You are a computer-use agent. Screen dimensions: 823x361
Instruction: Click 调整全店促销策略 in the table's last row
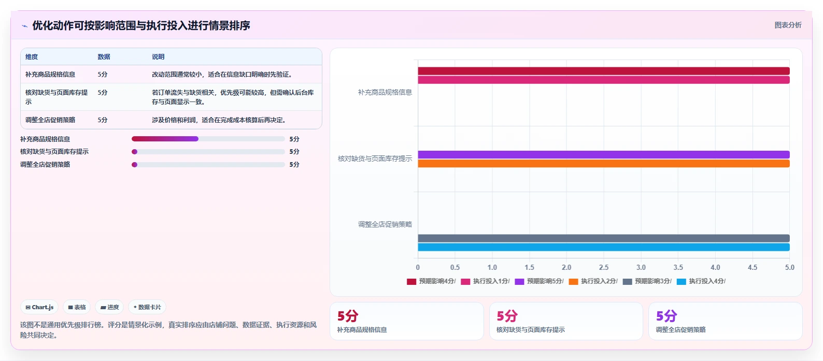coord(50,120)
